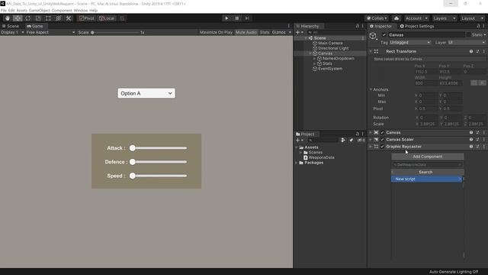Viewport: 488px width, 275px height.
Task: Select the Hand tool in toolbar
Action: pos(8,18)
